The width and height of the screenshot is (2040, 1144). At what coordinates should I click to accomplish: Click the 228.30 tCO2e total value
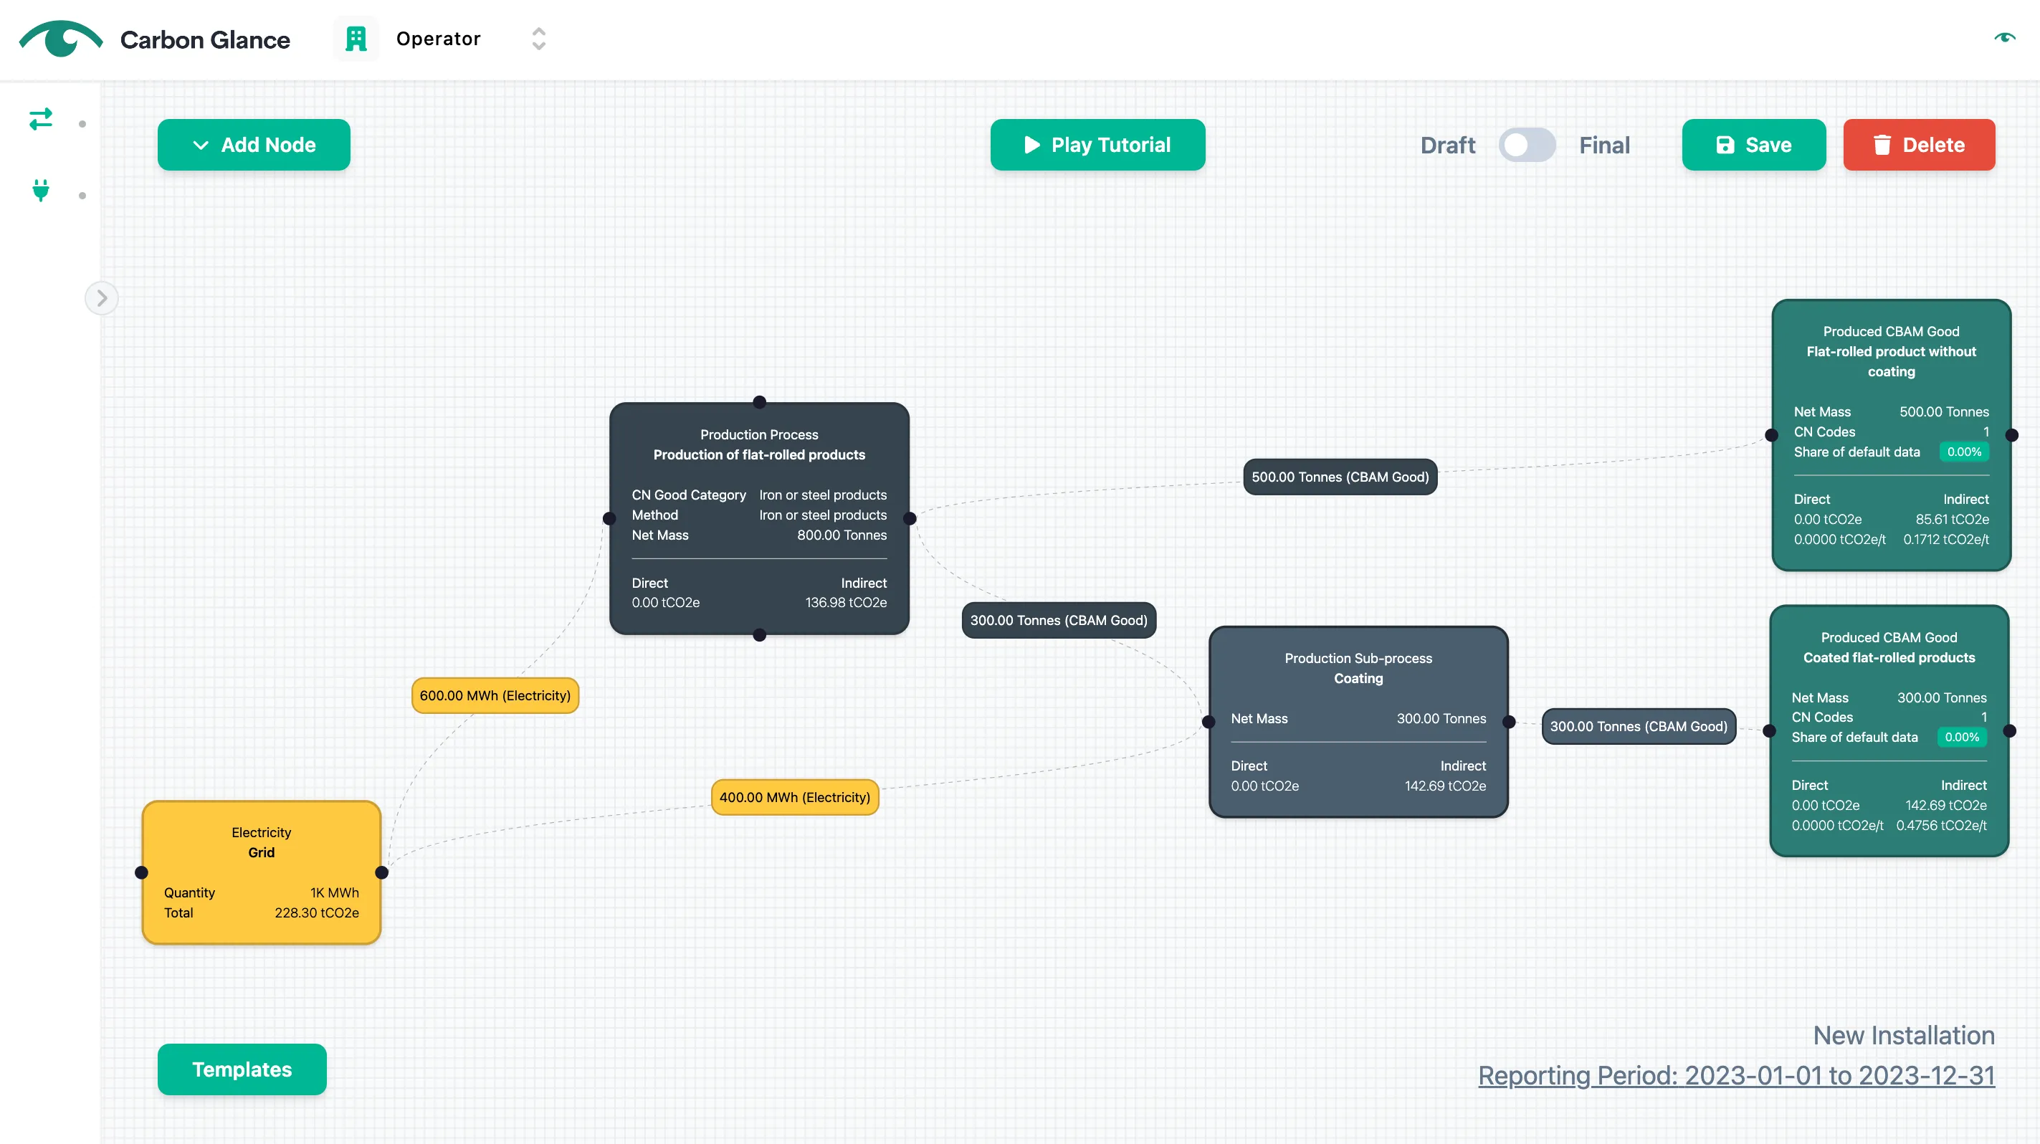tap(317, 912)
